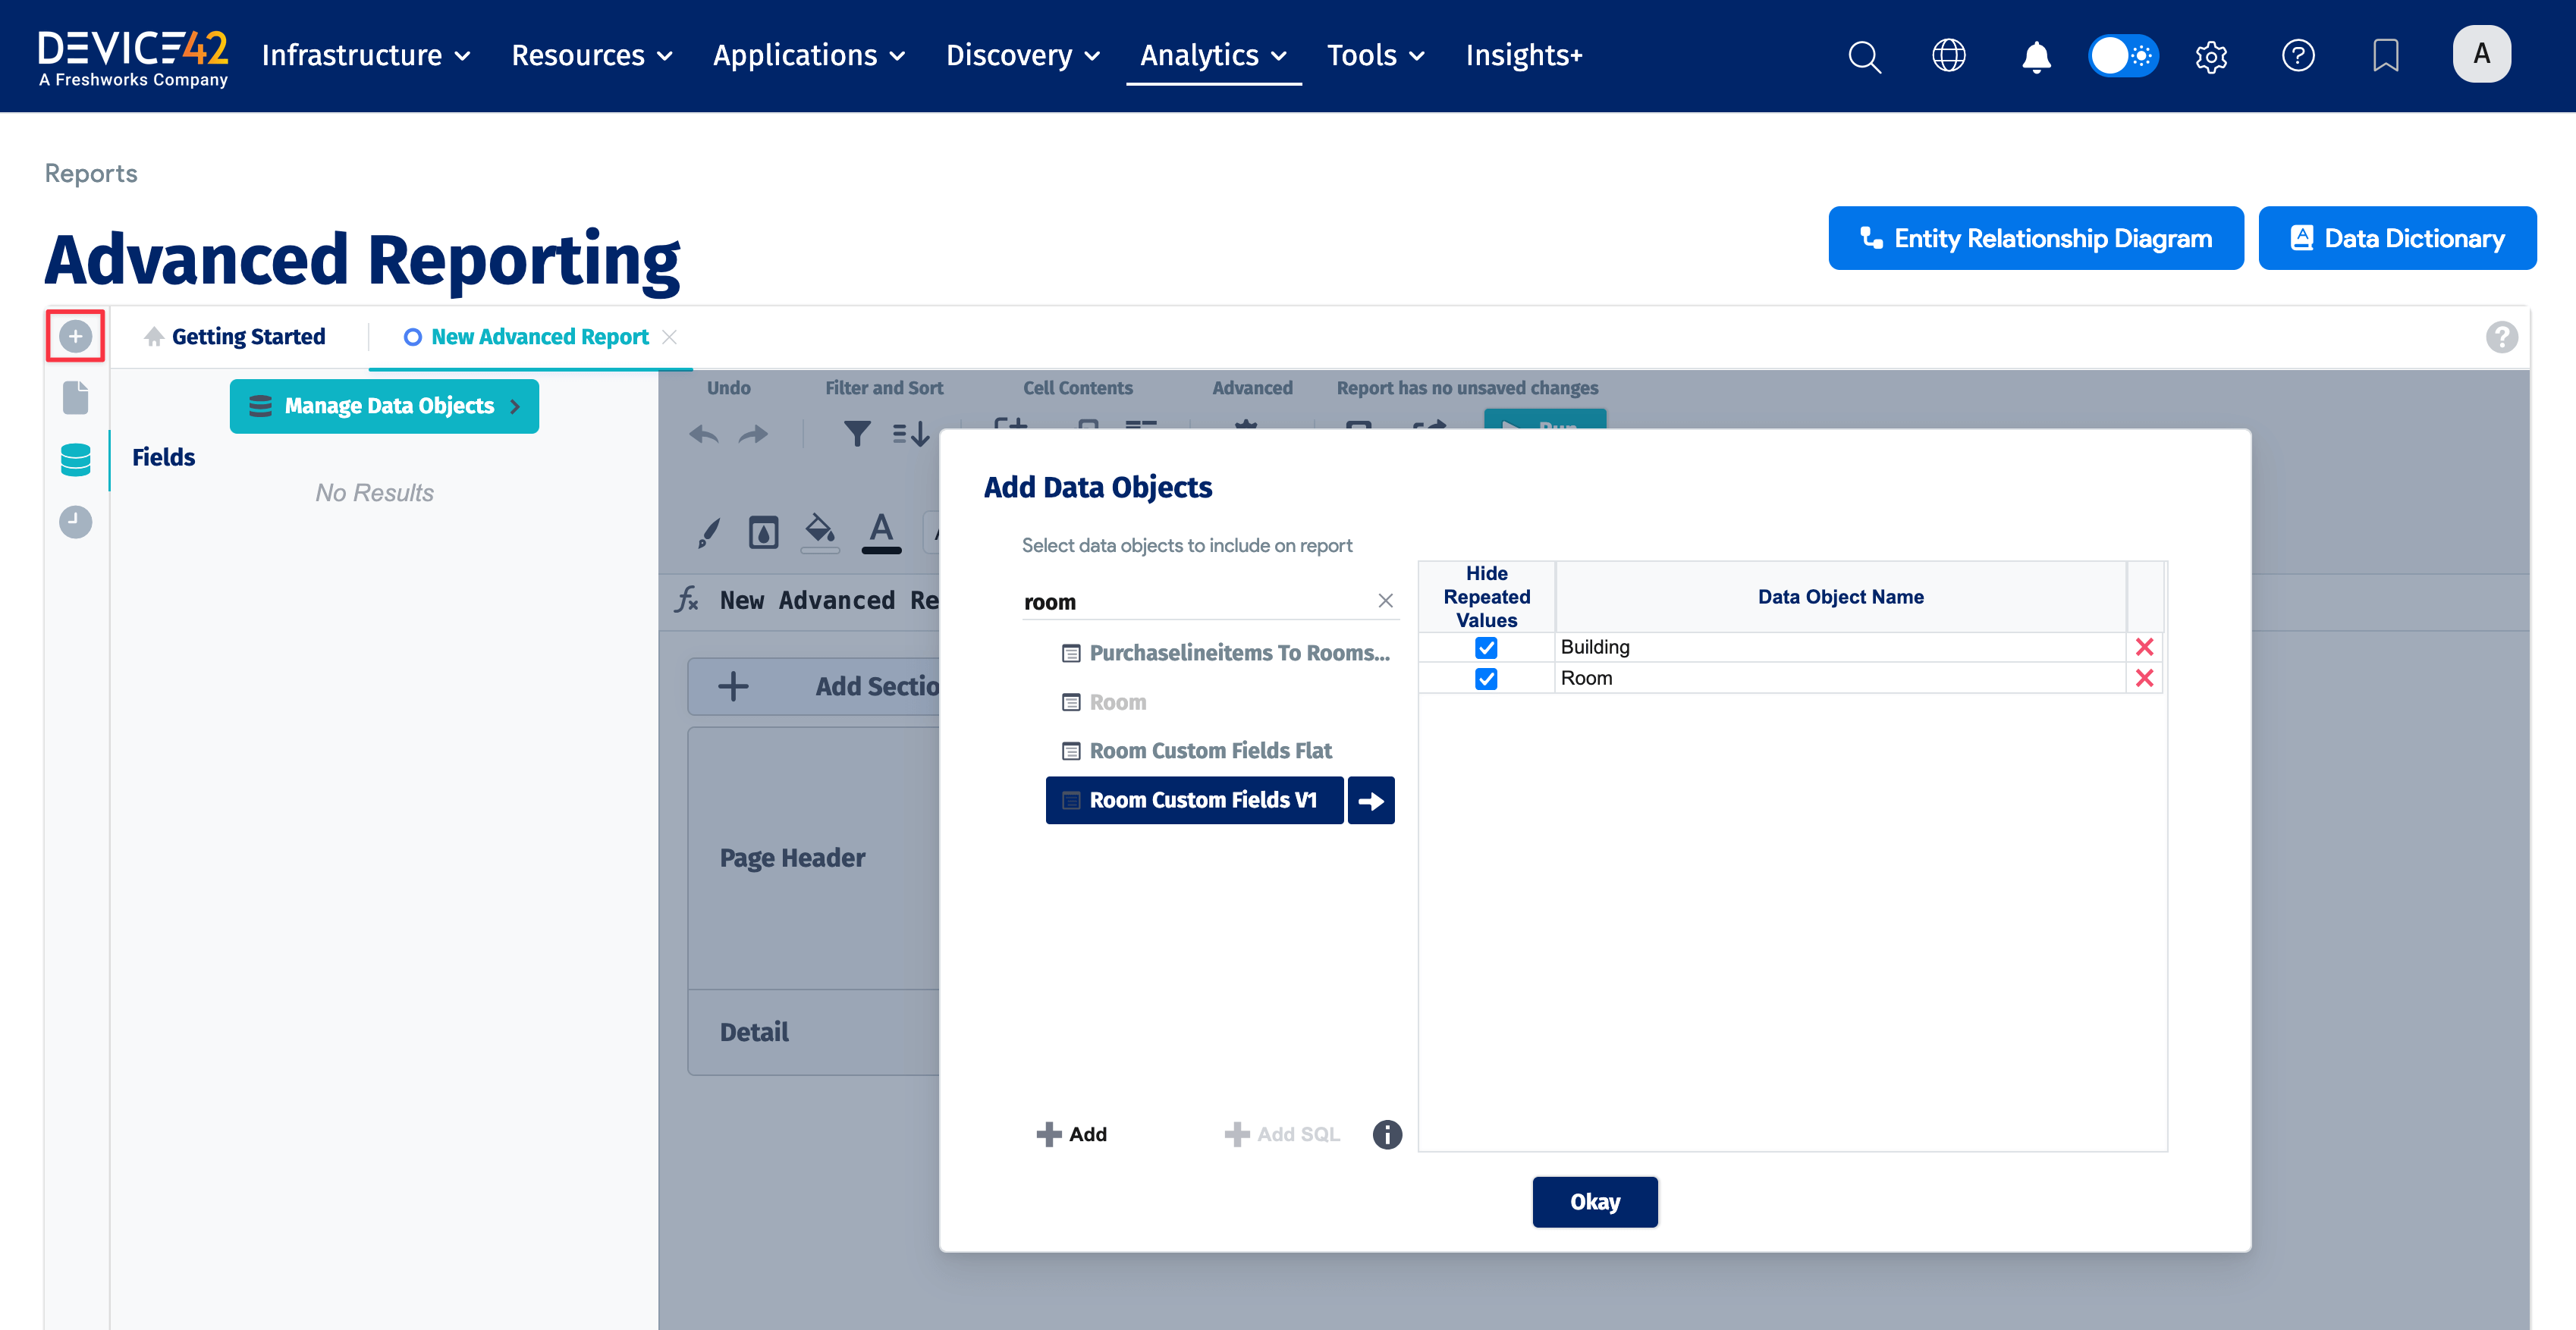Select Purchaselineitems To Rooms object
Screen dimensions: 2576x1330
[1225, 653]
